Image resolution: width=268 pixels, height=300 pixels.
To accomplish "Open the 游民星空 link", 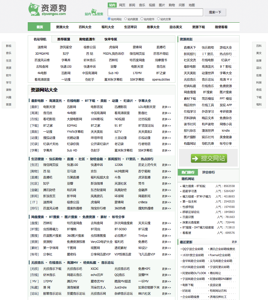I will click(x=66, y=47).
